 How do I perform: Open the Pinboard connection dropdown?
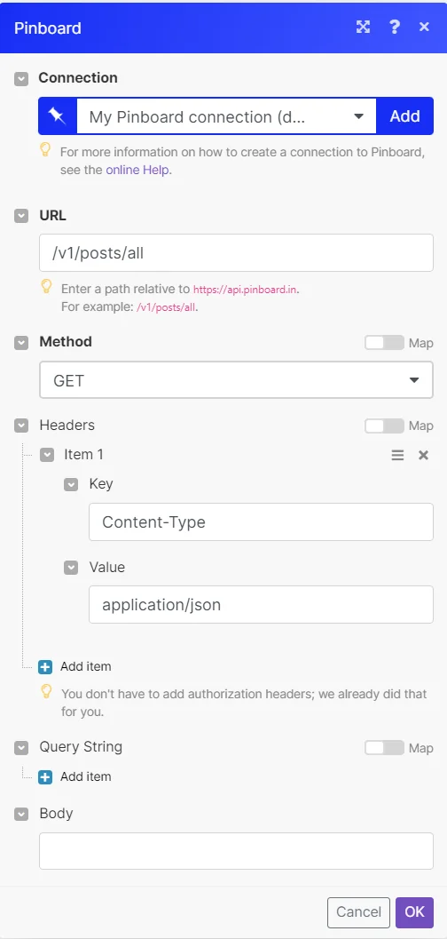[x=226, y=116]
